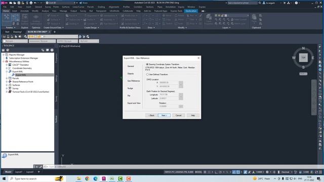Open the customization menu in status bar
The height and width of the screenshot is (182, 324).
(320, 172)
